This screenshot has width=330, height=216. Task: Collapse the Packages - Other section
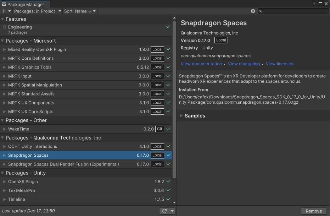[x=2, y=120]
